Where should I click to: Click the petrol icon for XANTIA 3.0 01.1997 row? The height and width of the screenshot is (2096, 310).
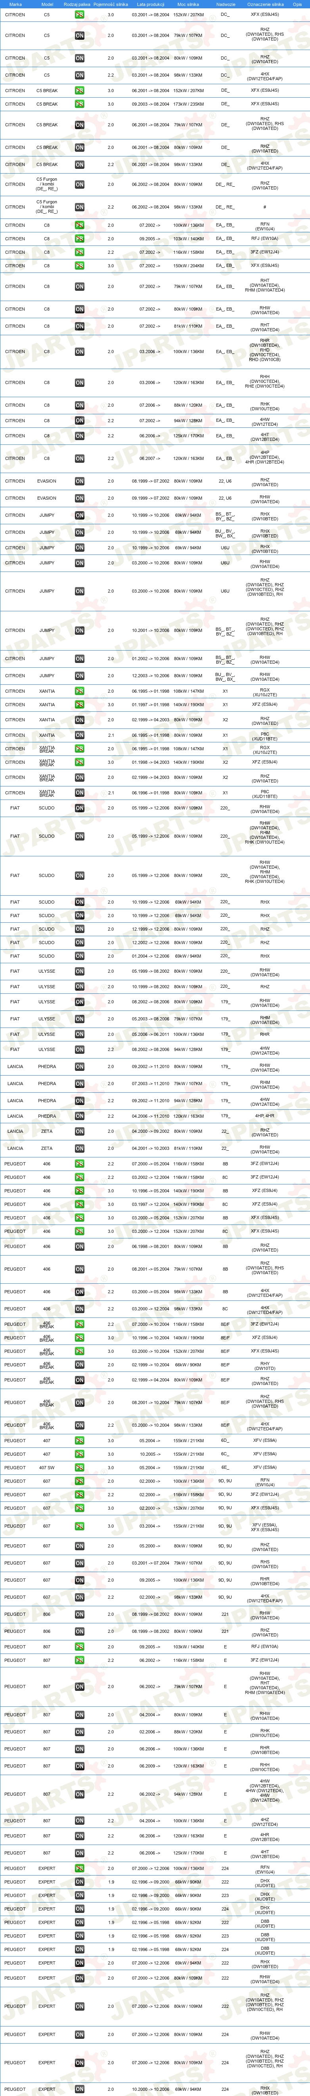tap(80, 705)
